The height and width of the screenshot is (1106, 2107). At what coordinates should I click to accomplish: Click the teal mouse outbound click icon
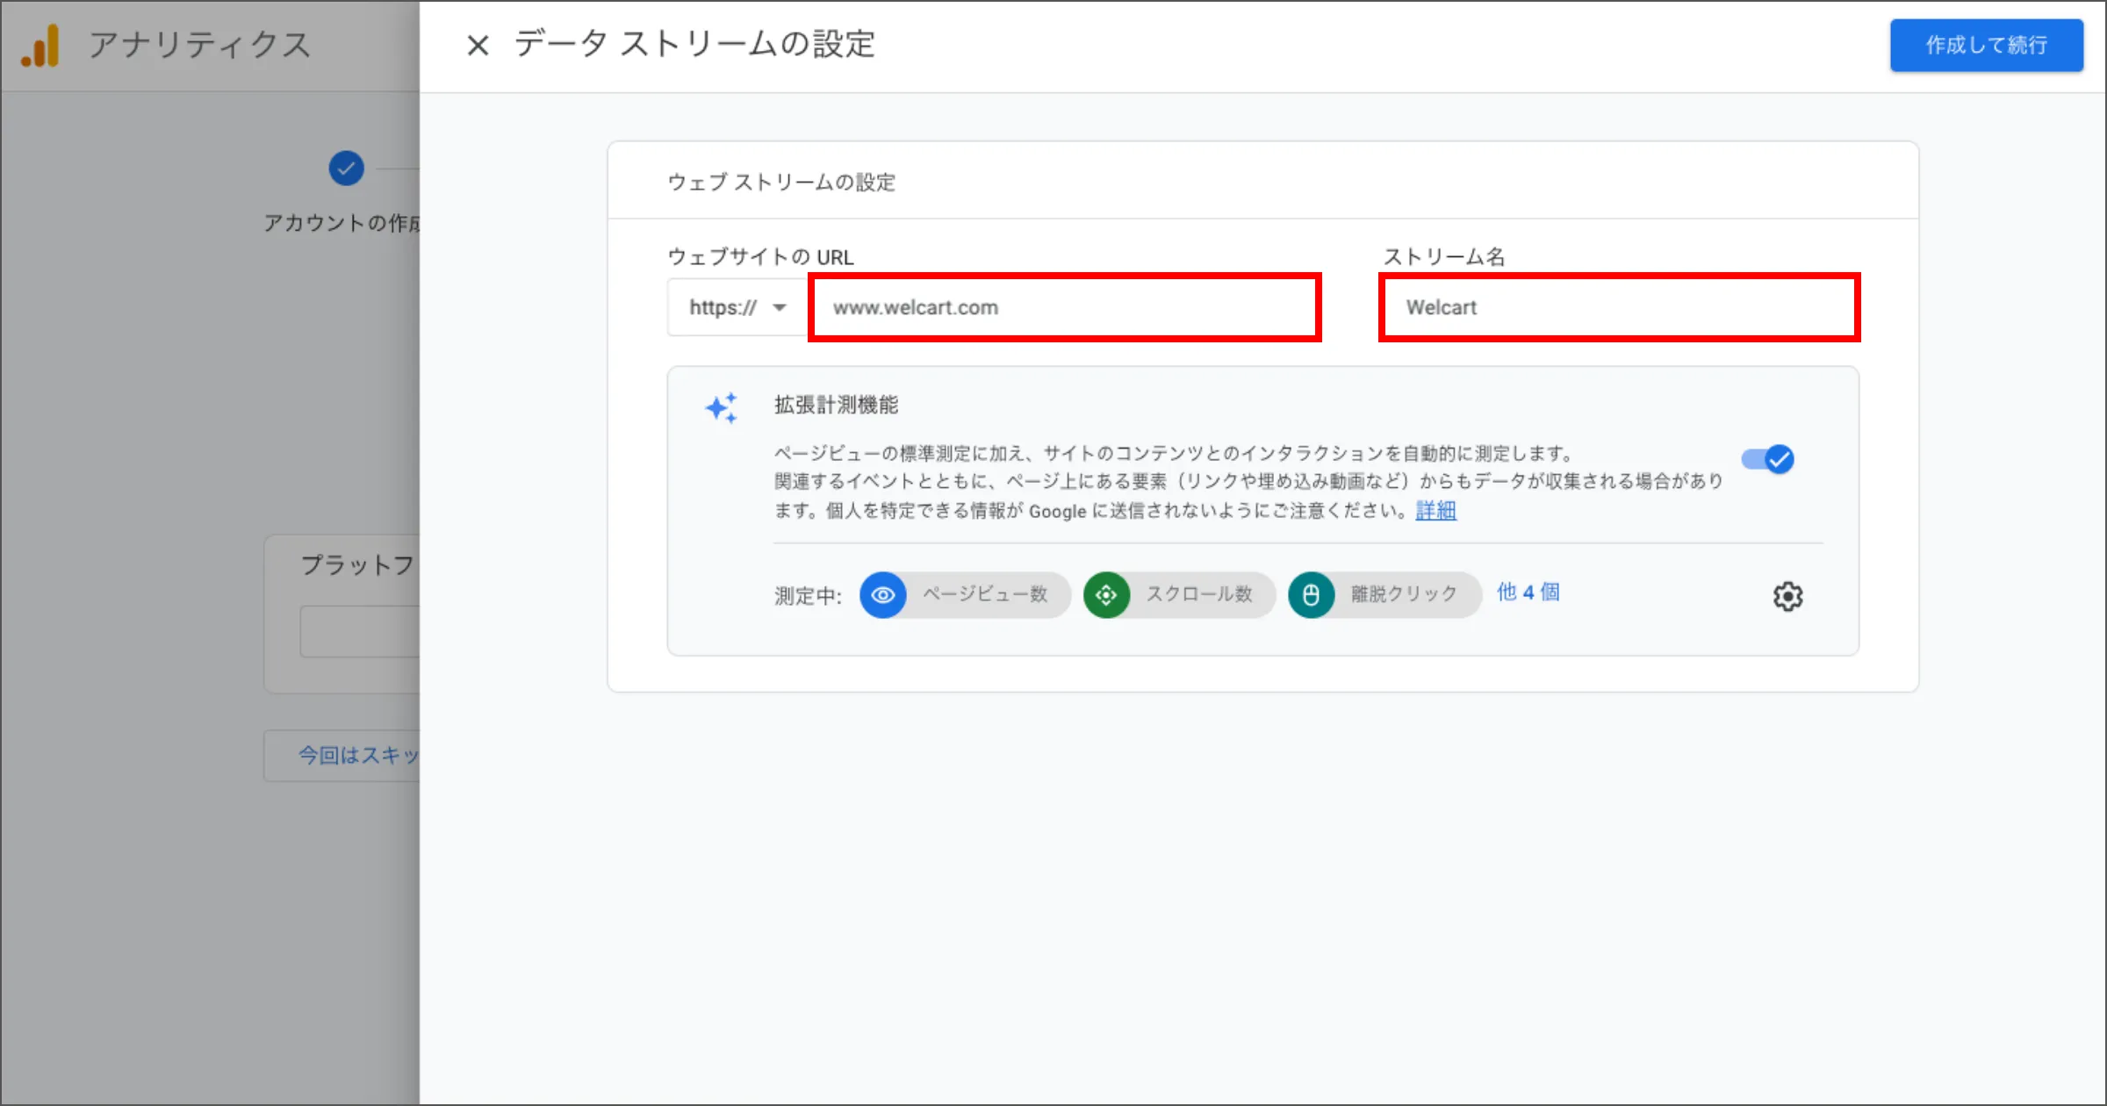pos(1311,595)
